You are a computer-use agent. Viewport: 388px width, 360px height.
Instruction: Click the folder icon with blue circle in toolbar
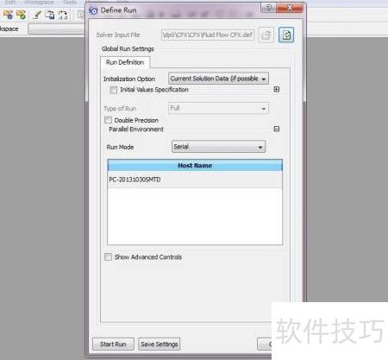coord(8,15)
